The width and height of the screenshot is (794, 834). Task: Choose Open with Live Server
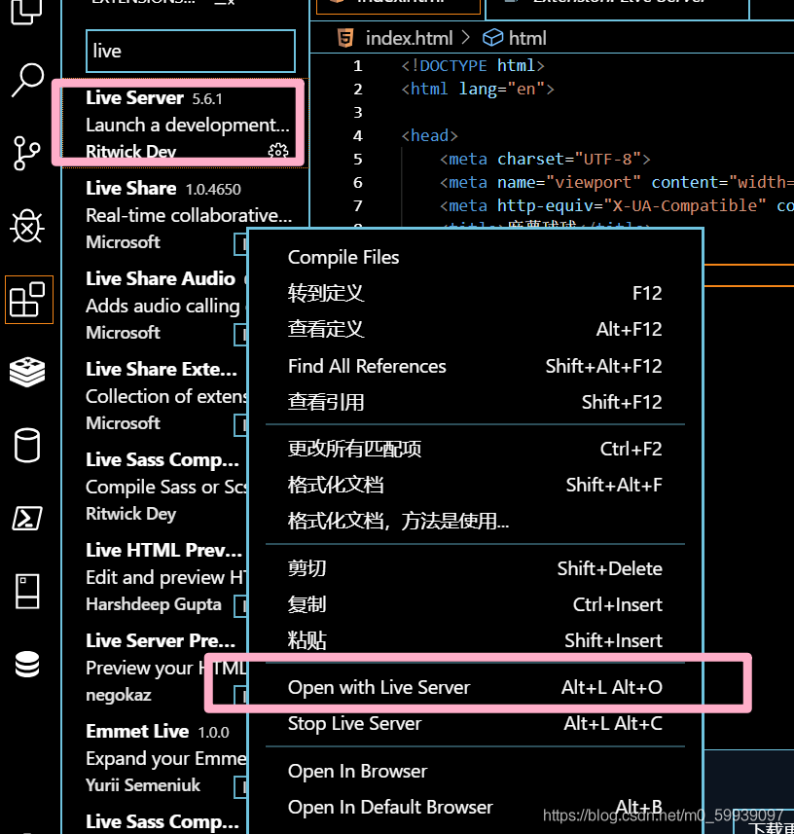[475, 687]
